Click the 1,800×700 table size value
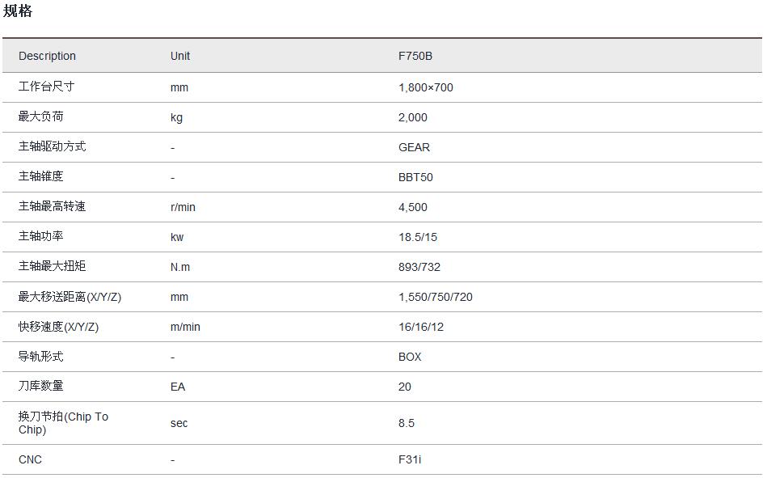Screen dimensions: 767x478 pos(425,87)
